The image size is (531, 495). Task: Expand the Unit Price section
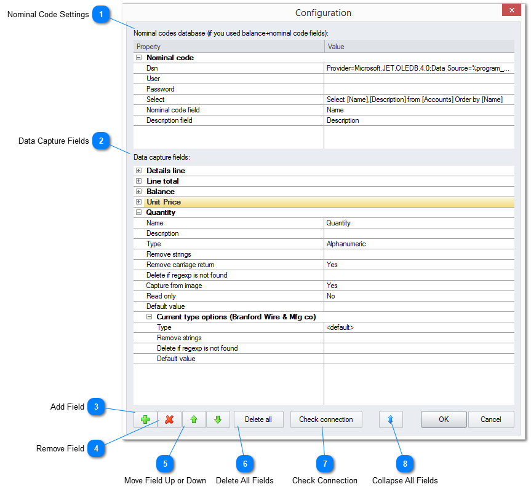click(x=139, y=201)
